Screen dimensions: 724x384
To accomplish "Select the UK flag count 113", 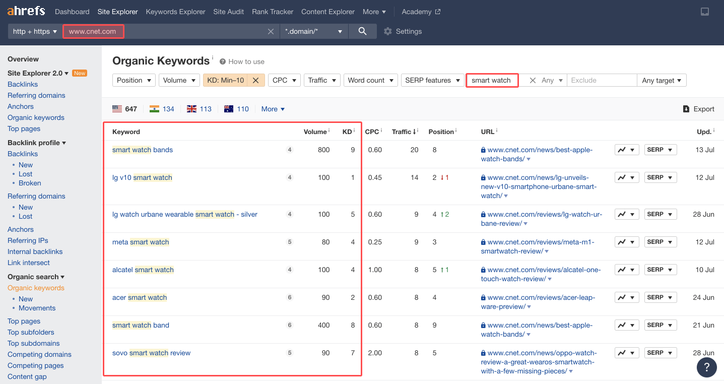I will [199, 109].
